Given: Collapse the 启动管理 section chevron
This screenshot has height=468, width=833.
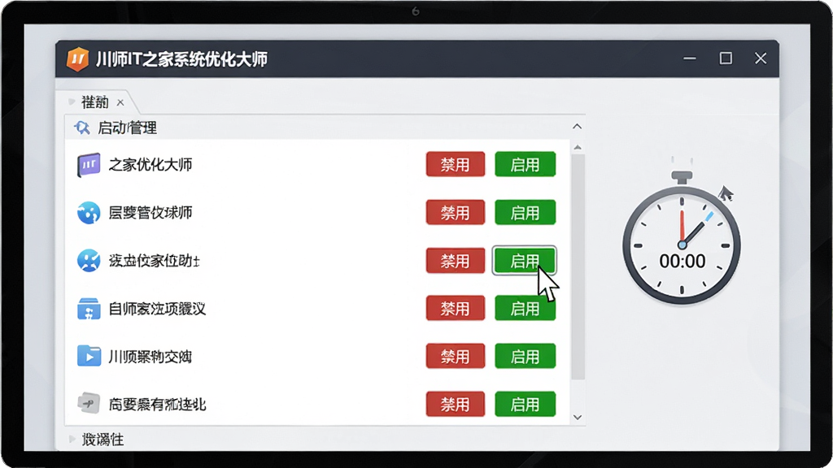Looking at the screenshot, I should tap(577, 127).
